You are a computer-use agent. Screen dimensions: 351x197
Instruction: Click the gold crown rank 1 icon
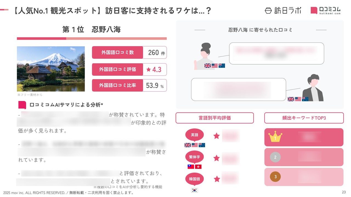tap(275, 137)
